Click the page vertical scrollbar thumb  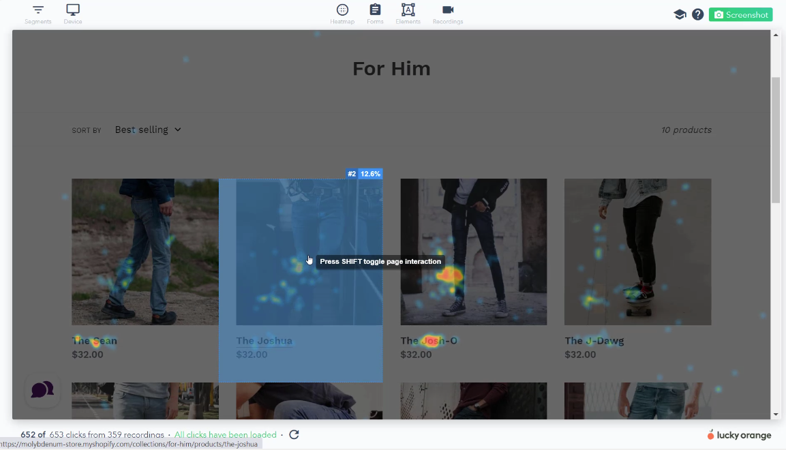[x=776, y=140]
